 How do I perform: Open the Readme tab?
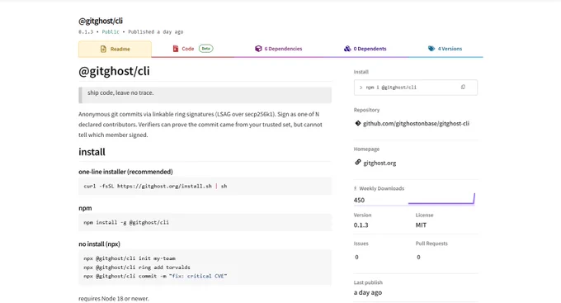pyautogui.click(x=115, y=49)
